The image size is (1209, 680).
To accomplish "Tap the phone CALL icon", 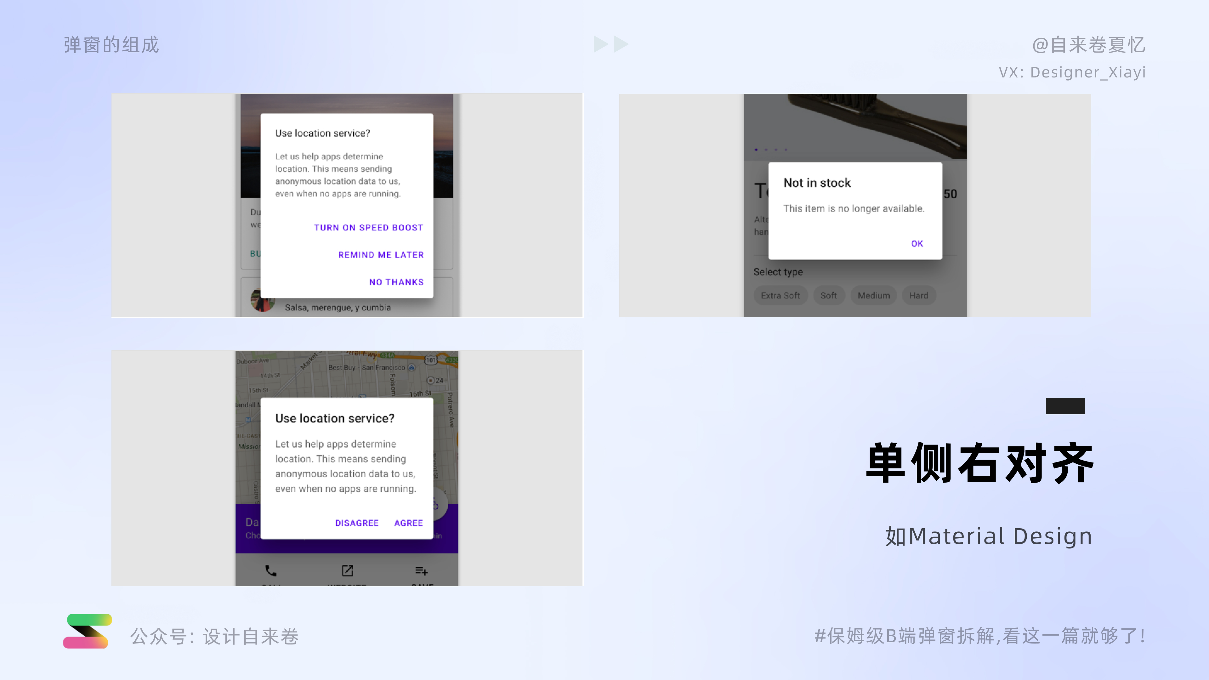I will (270, 571).
